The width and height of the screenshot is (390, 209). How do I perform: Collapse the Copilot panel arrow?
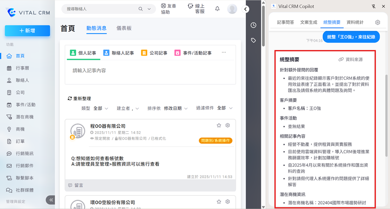(x=245, y=9)
